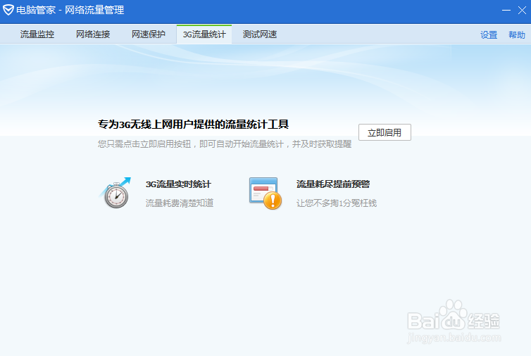Image resolution: width=531 pixels, height=356 pixels.
Task: Click the 流量耗尽提前预警 warning icon
Action: 265,193
